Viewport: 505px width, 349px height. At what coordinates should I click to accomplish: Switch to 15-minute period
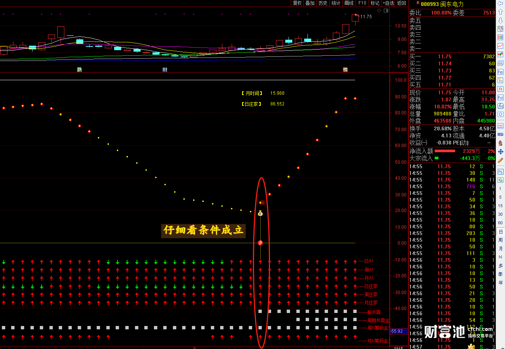501,206
